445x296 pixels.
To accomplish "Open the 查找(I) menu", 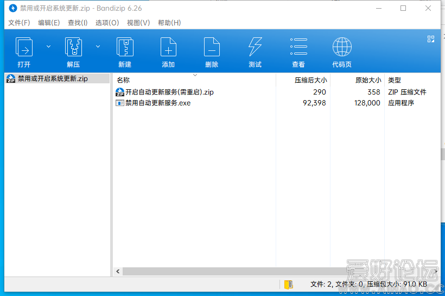I will tap(78, 23).
